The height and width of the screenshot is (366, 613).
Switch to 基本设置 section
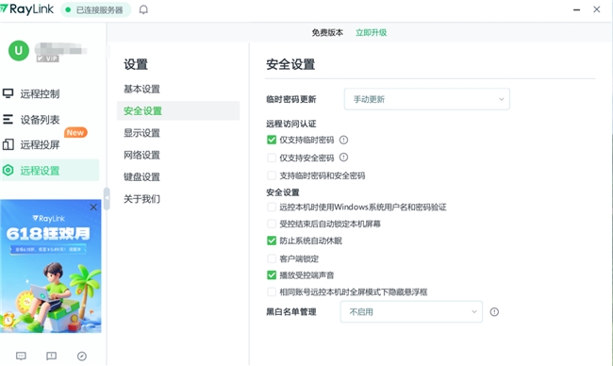(141, 90)
